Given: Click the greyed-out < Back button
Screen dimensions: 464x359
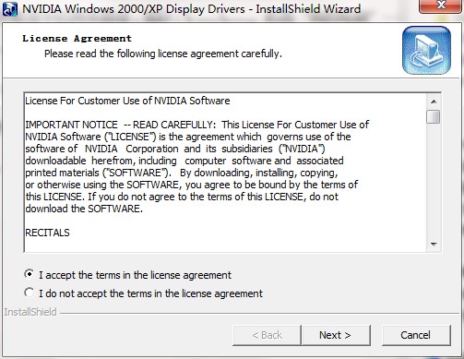Looking at the screenshot, I should coord(267,335).
